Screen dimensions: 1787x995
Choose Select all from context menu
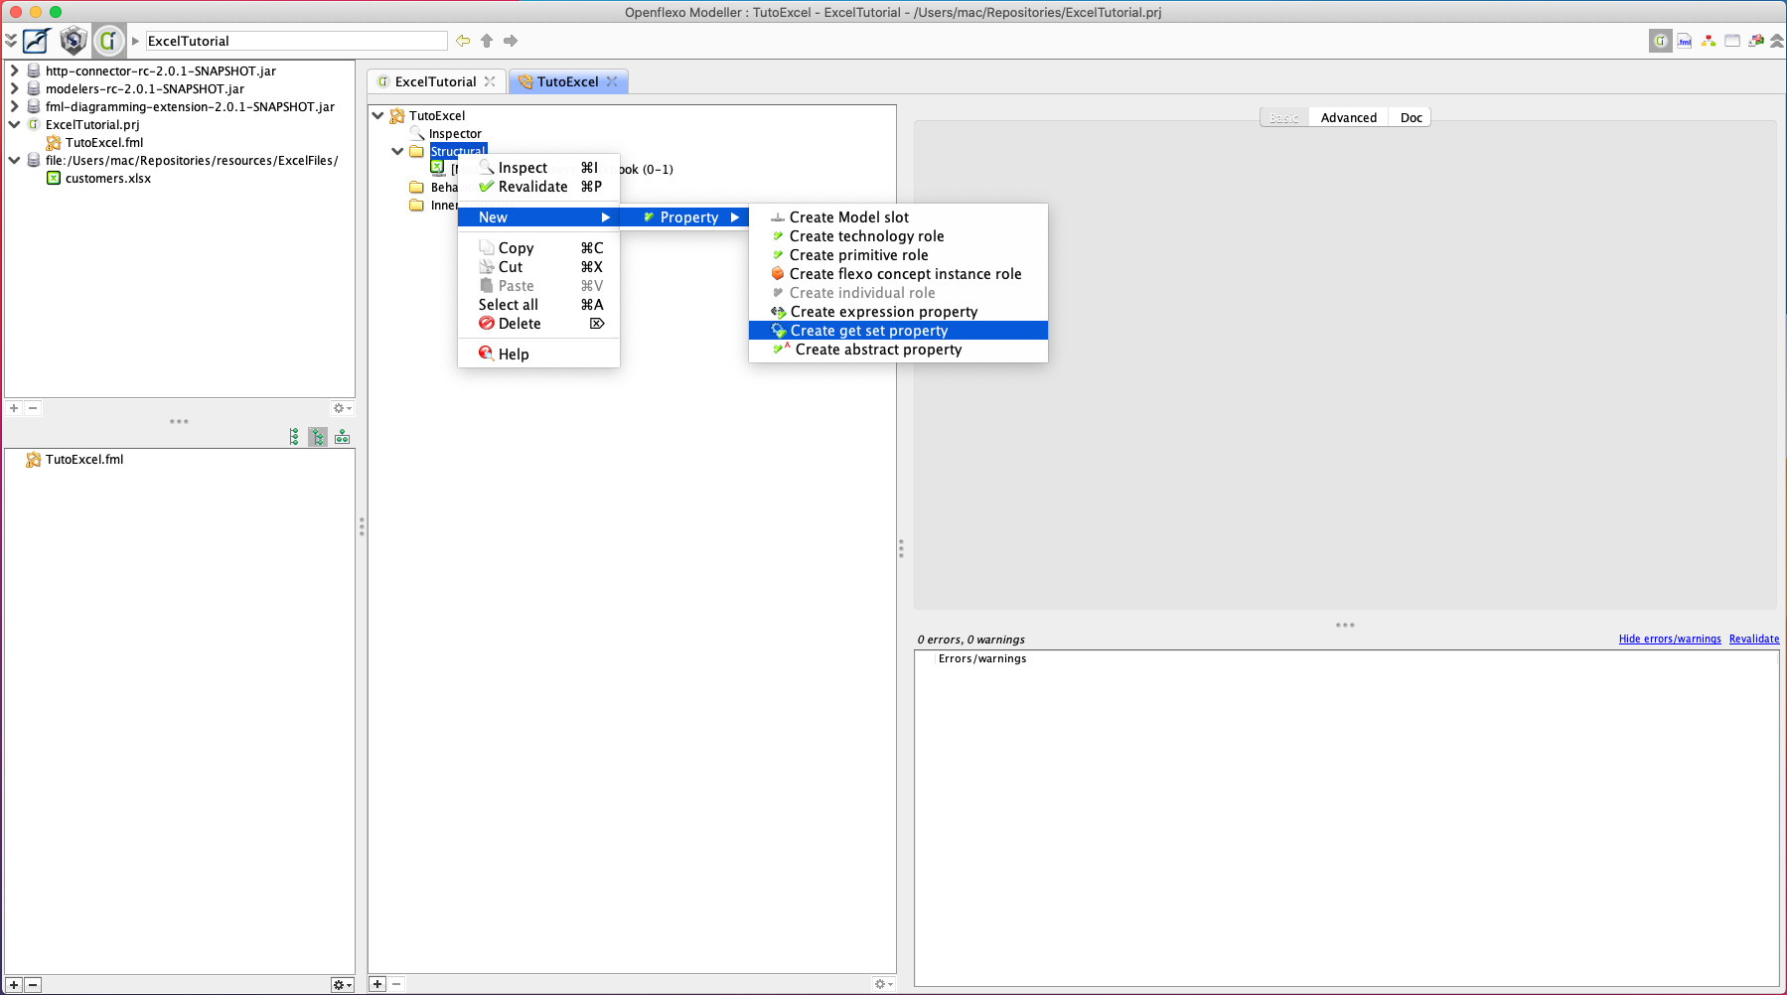(x=538, y=304)
